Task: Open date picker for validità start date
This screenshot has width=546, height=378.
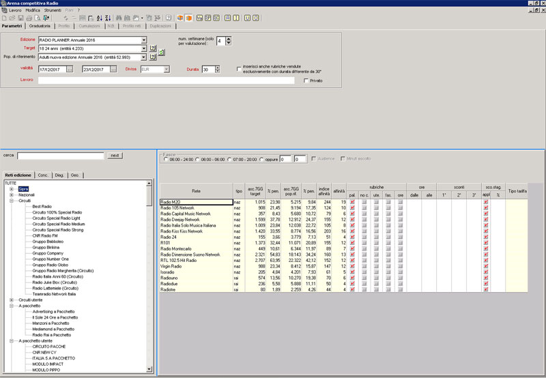Action: click(x=69, y=70)
